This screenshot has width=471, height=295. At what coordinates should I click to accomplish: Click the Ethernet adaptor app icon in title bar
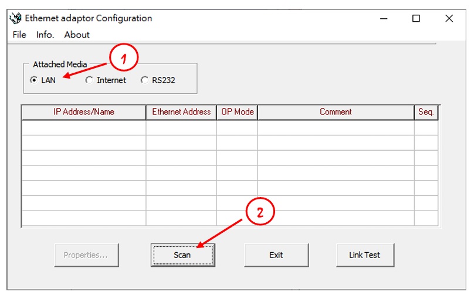pos(16,18)
